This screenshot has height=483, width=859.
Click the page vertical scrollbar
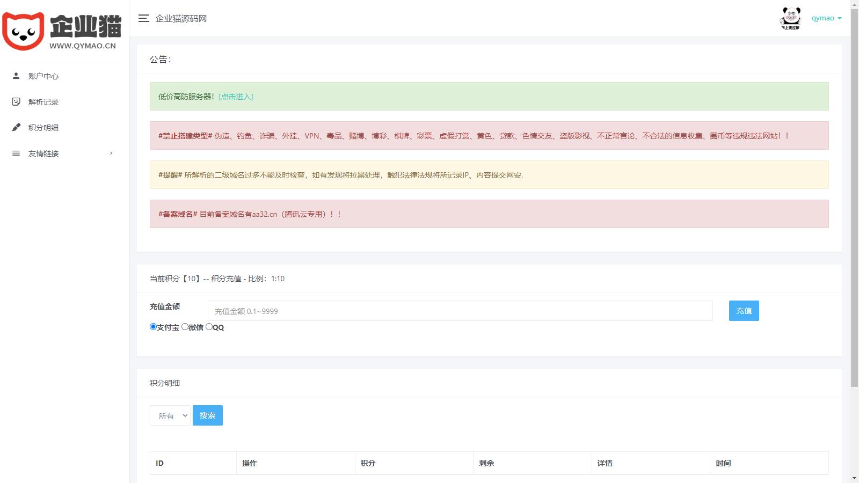(854, 215)
